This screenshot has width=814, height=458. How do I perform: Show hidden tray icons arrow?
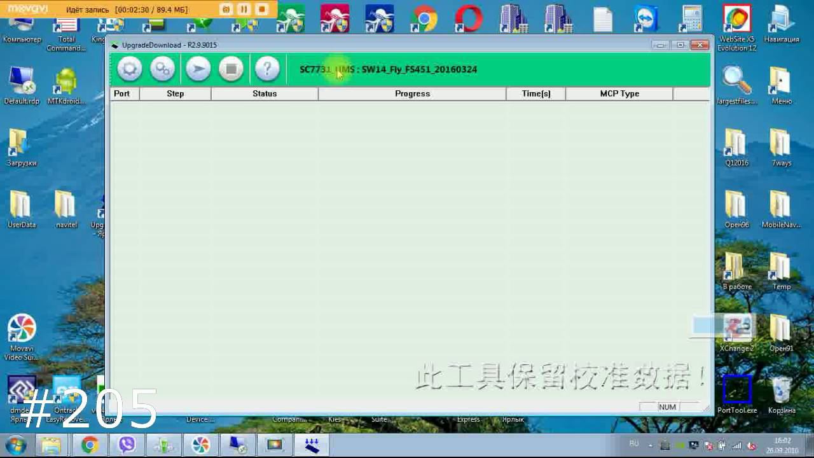651,445
